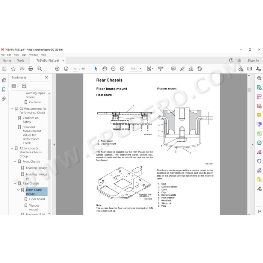Click the current page number field
This screenshot has width=263, height=263.
pos(75,69)
